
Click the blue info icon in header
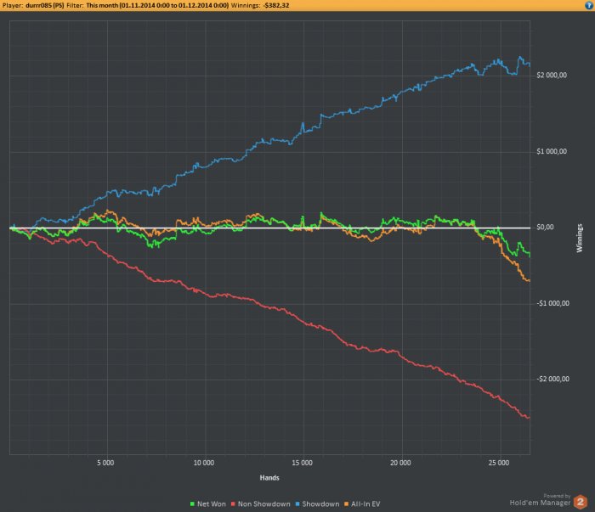(588, 5)
